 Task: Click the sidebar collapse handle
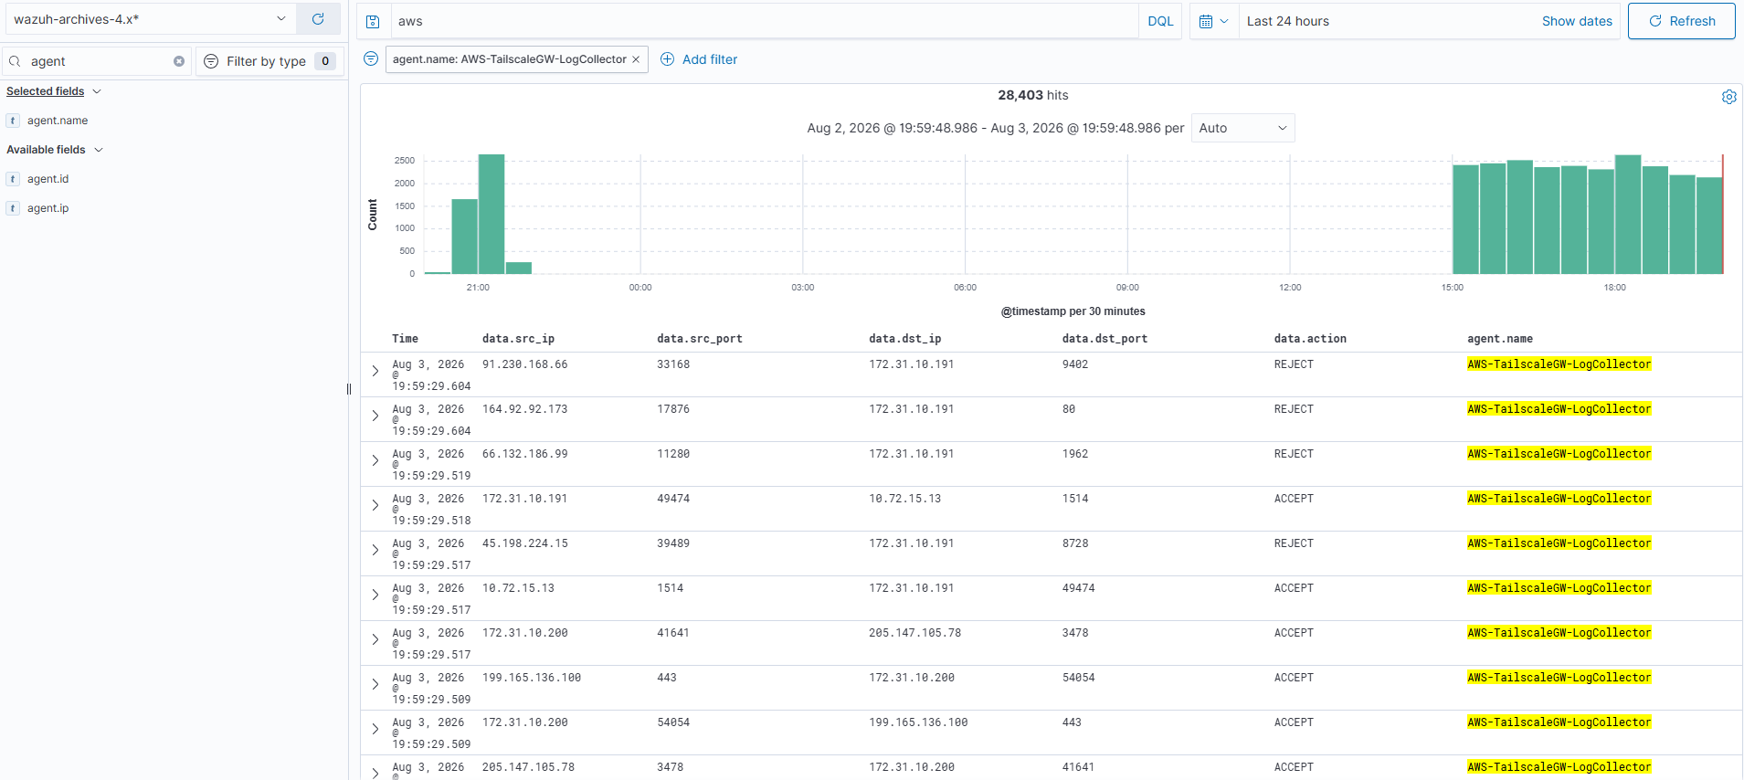(349, 389)
